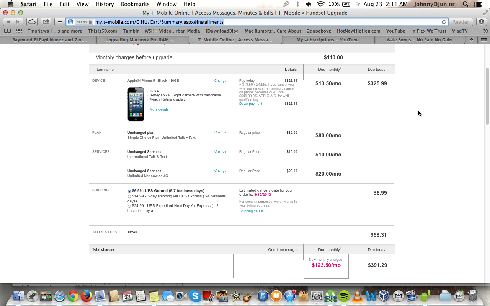Image resolution: width=490 pixels, height=306 pixels.
Task: Open the Bluetooth menu bar icon
Action: (297, 4)
